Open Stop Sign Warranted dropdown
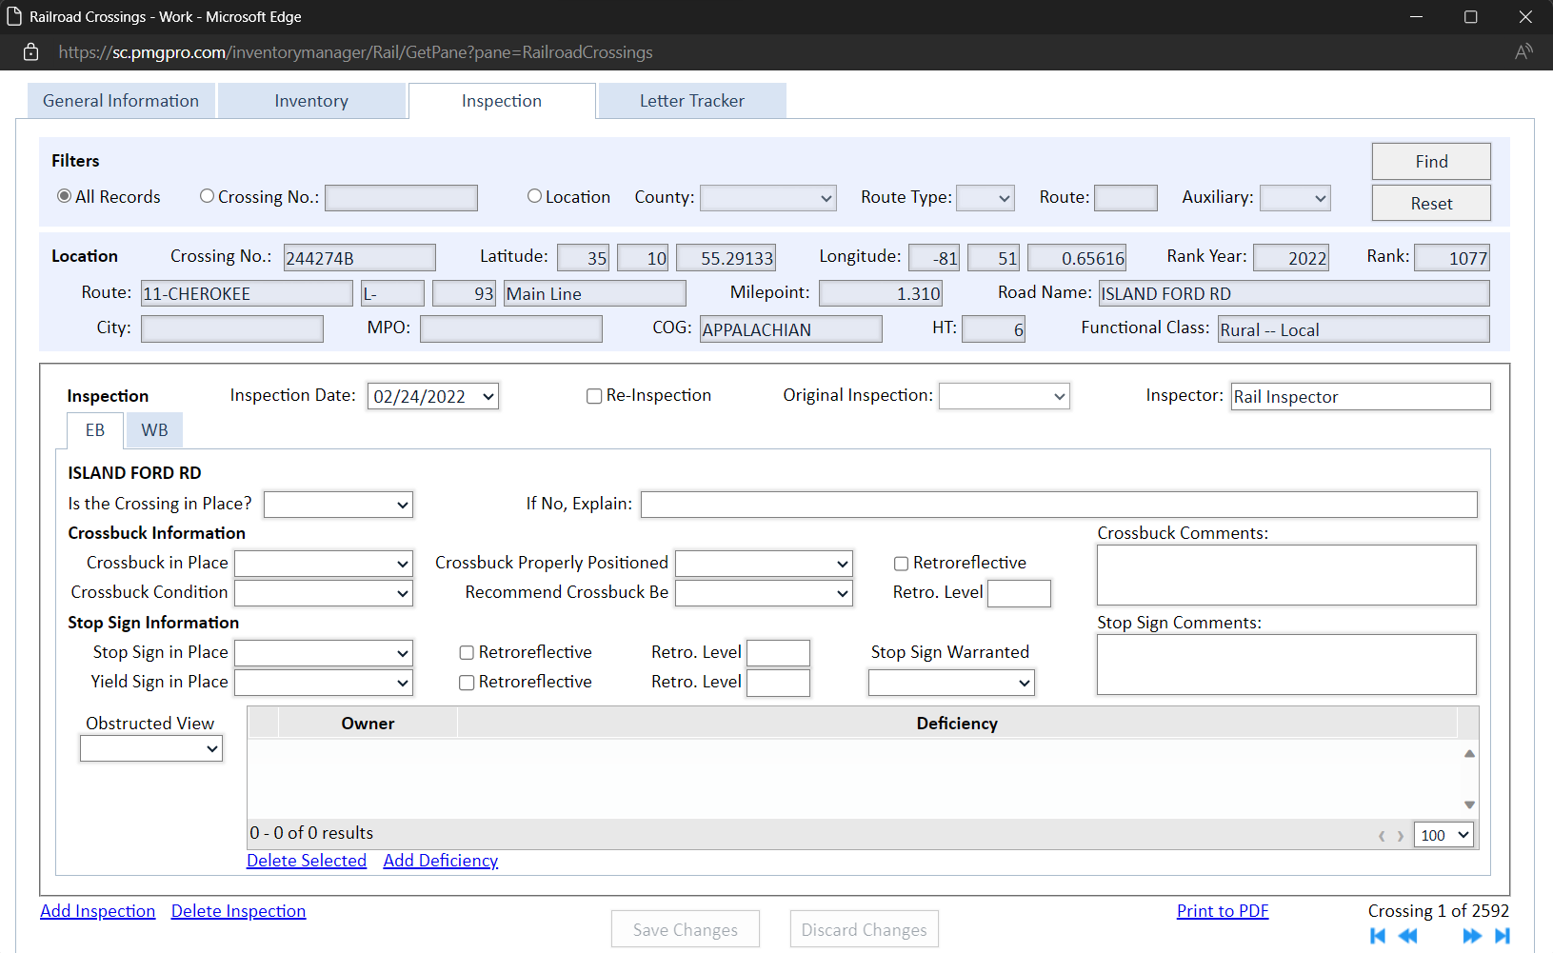The height and width of the screenshot is (953, 1553). click(x=951, y=683)
